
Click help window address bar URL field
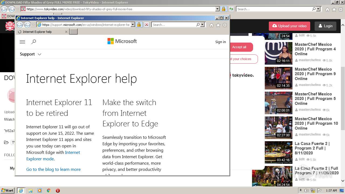[x=86, y=25]
